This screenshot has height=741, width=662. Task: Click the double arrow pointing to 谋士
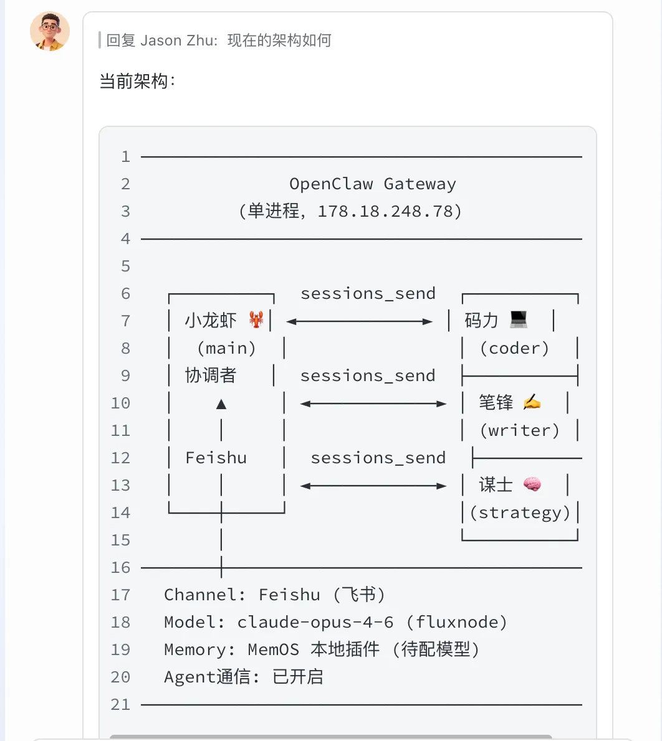tap(373, 486)
